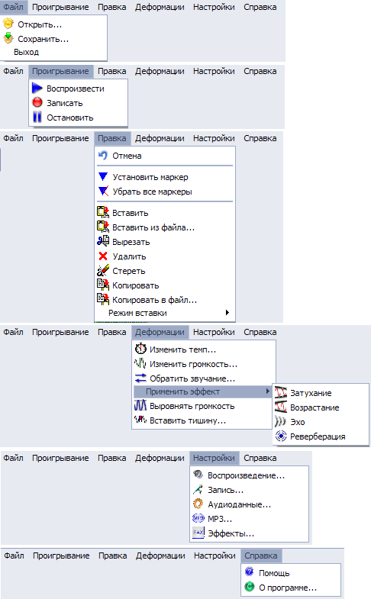Click the Аудиоданные gear icon
371x599 pixels.
[x=198, y=504]
